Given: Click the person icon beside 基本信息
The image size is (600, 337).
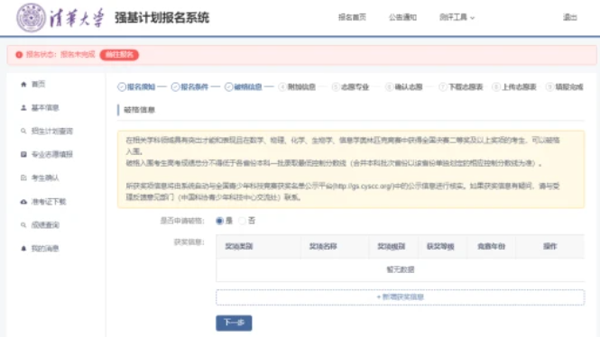Looking at the screenshot, I should (23, 108).
